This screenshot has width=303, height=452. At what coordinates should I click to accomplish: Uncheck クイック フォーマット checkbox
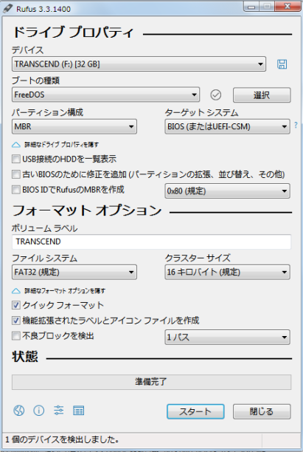pyautogui.click(x=15, y=305)
